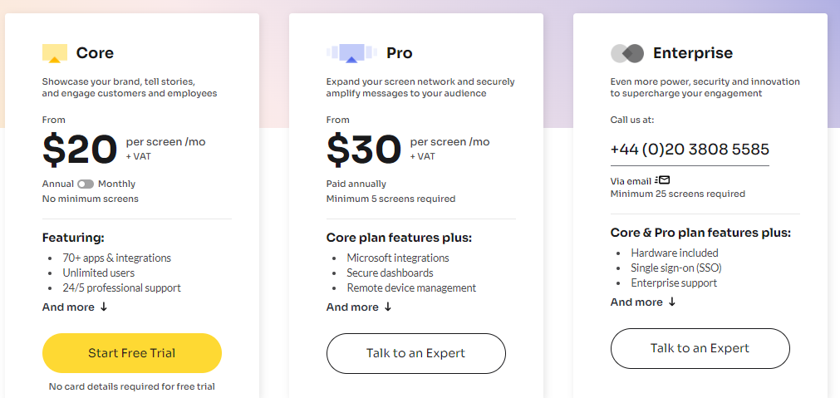
Task: Expand Enterprise plan's And more features
Action: [x=636, y=302]
